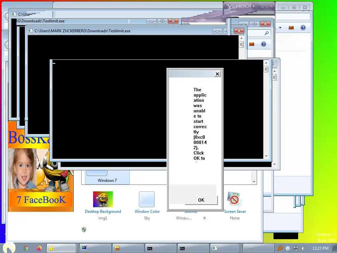Click the '7 FaceBooK' banner text
The height and width of the screenshot is (253, 337).
pyautogui.click(x=41, y=200)
